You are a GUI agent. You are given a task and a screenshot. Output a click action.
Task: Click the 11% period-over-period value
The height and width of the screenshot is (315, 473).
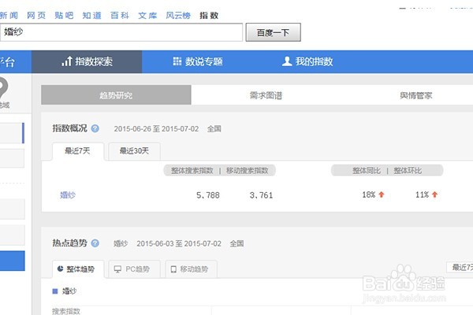422,195
